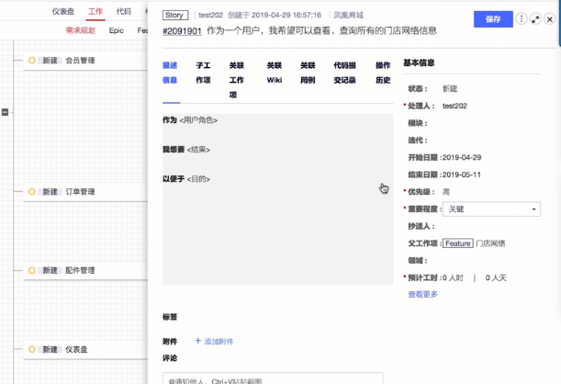Click the blue 保存 save button
561x384 pixels.
(493, 19)
